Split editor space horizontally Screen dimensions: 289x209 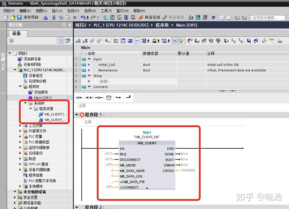click(222, 17)
